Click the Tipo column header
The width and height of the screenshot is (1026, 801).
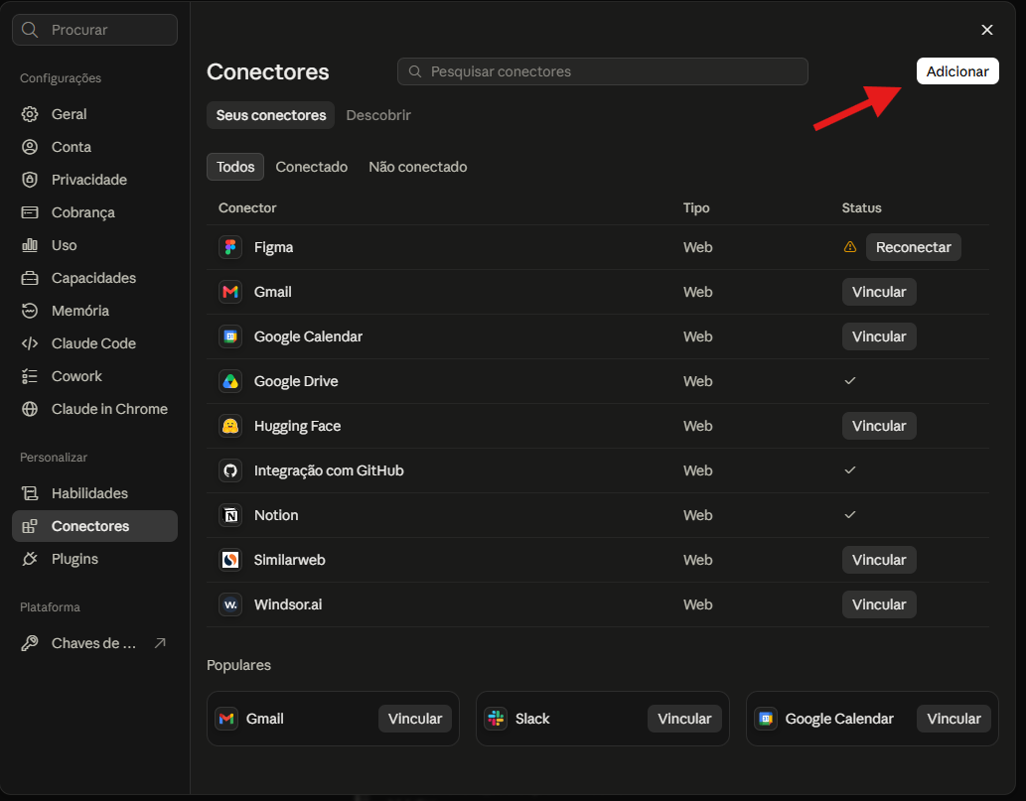696,207
